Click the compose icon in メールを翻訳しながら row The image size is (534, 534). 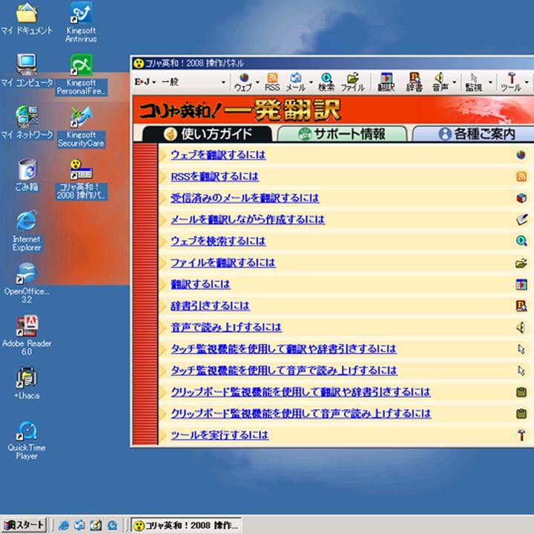coord(521,220)
